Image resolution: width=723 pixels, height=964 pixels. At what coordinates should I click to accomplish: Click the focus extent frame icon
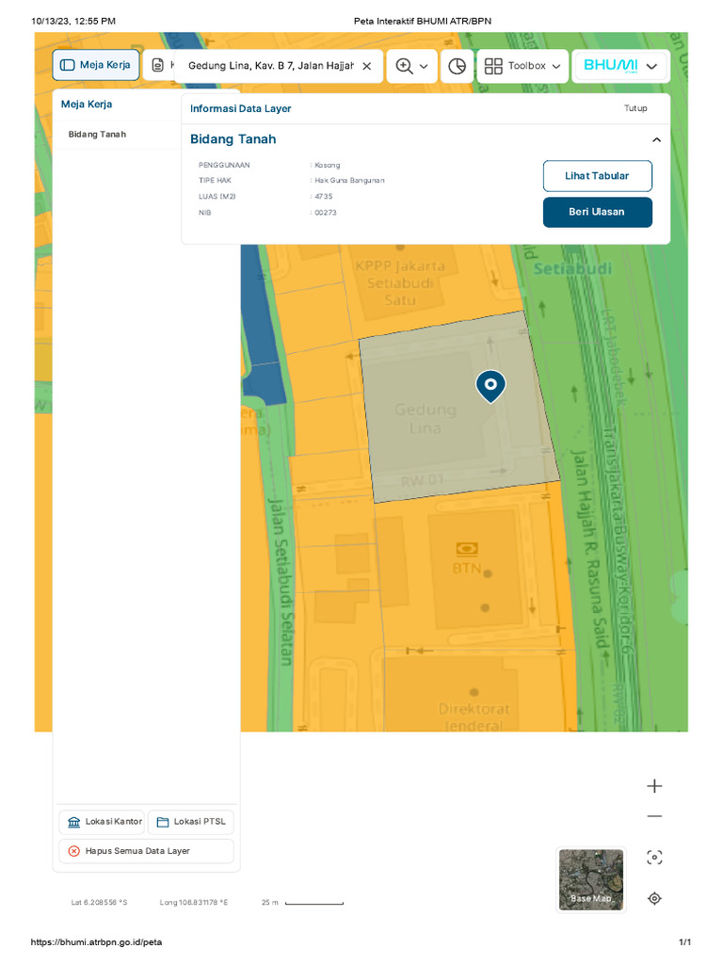tap(654, 857)
